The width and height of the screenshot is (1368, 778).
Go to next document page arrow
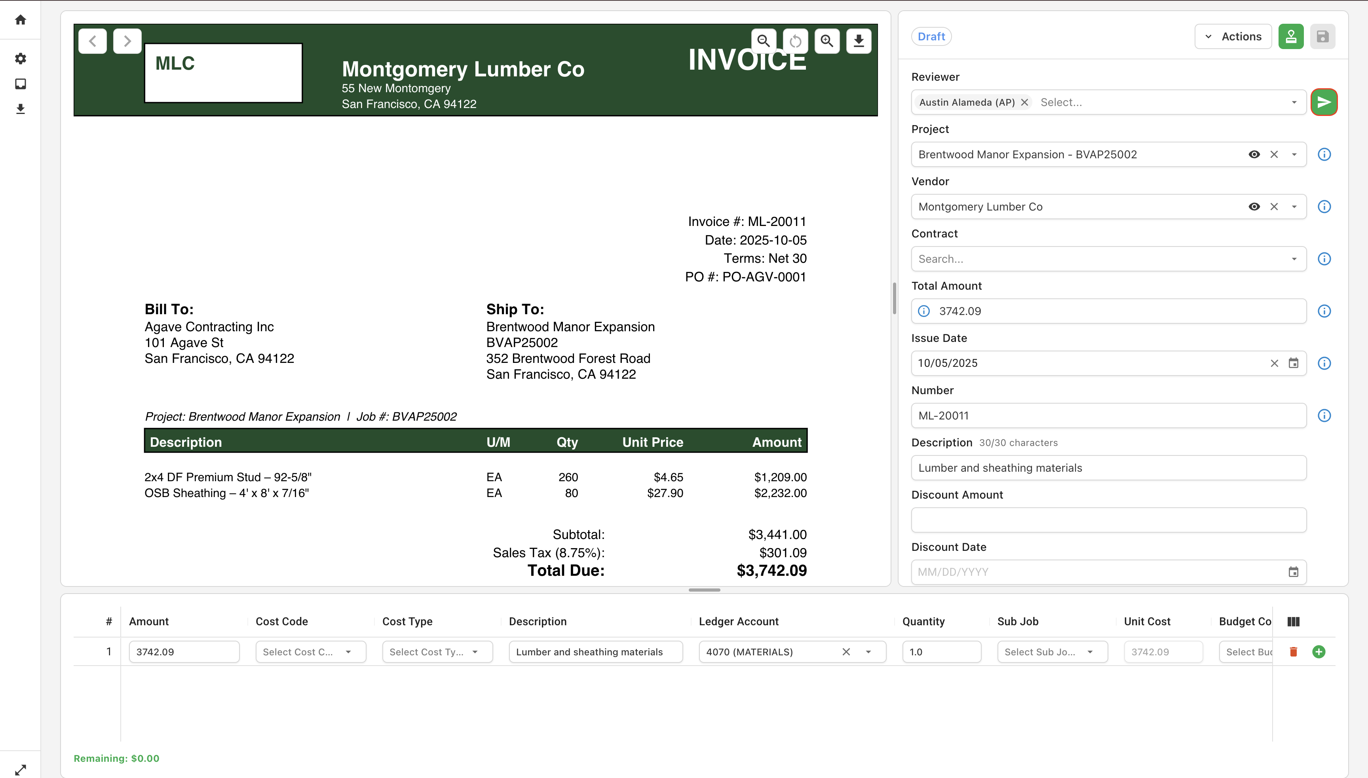coord(127,41)
